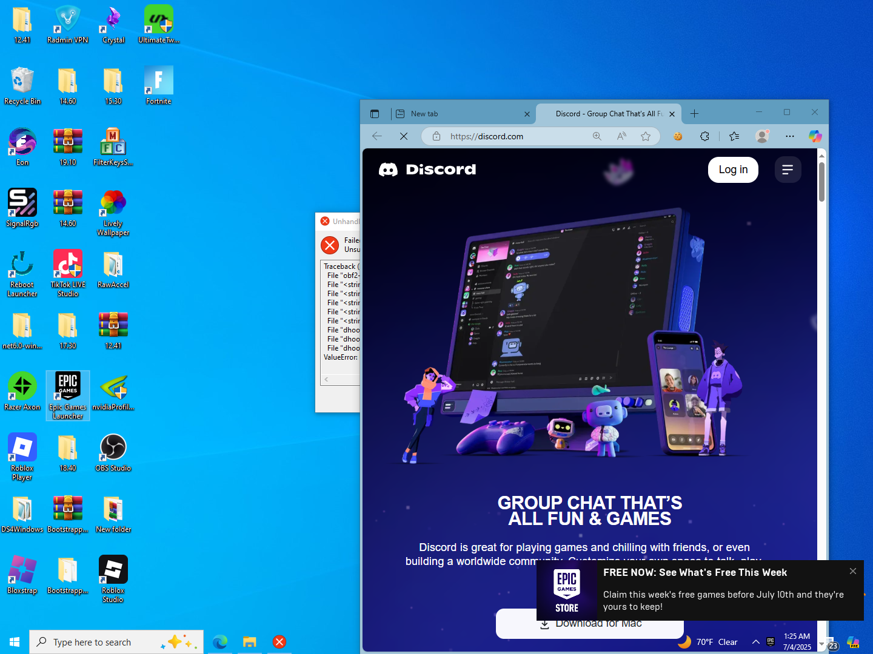This screenshot has height=654, width=873.
Task: Click the Discord logo on the page
Action: click(x=427, y=170)
